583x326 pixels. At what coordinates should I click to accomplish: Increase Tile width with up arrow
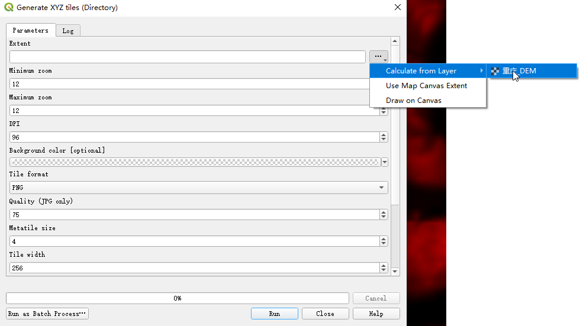384,266
